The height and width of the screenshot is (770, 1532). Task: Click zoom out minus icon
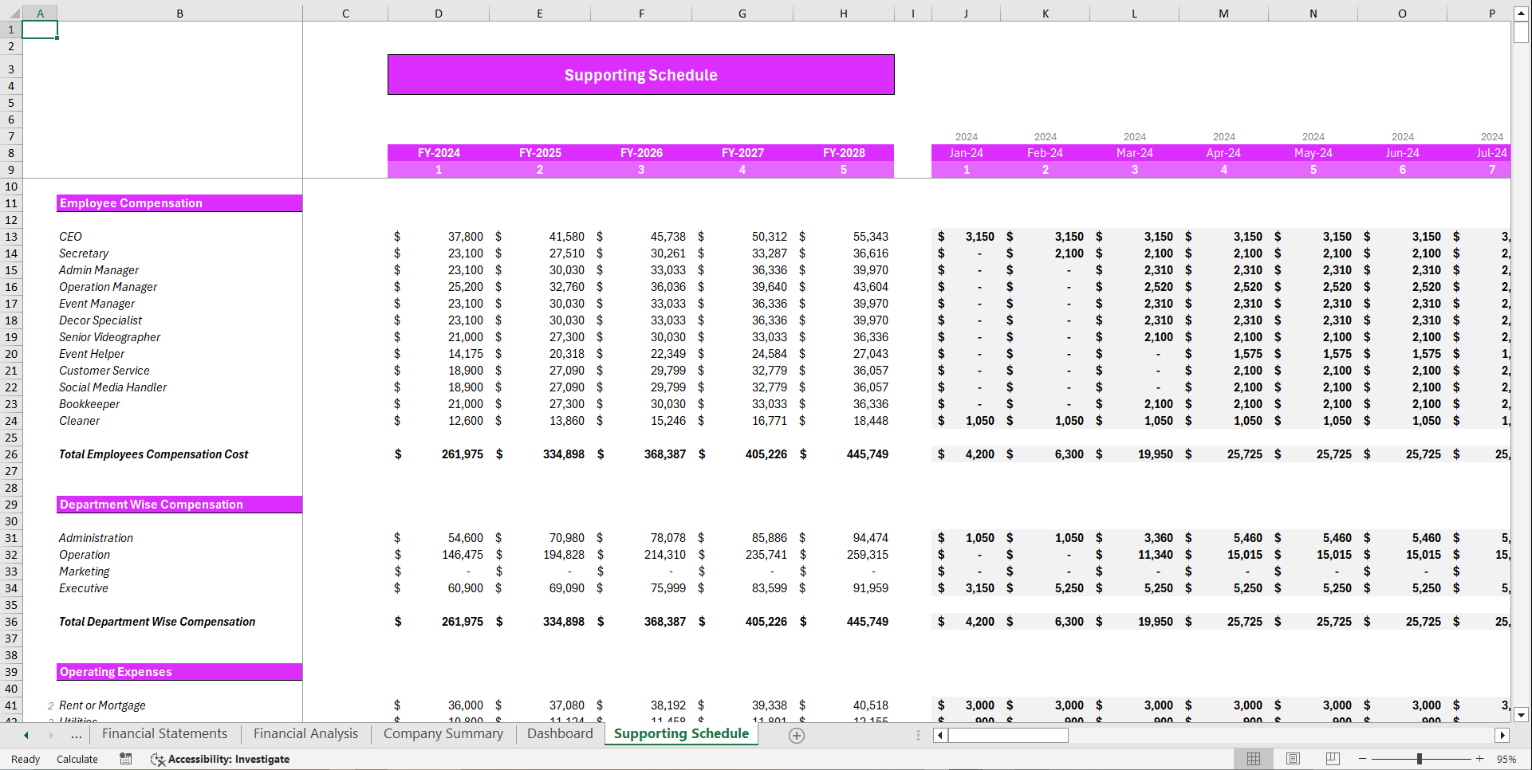pyautogui.click(x=1364, y=759)
